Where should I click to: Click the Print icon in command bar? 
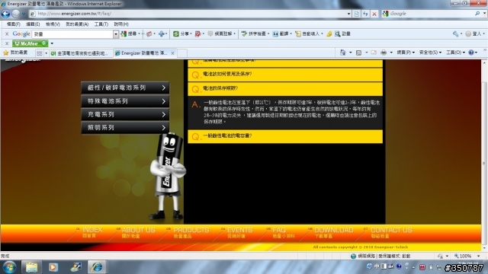tap(384, 53)
